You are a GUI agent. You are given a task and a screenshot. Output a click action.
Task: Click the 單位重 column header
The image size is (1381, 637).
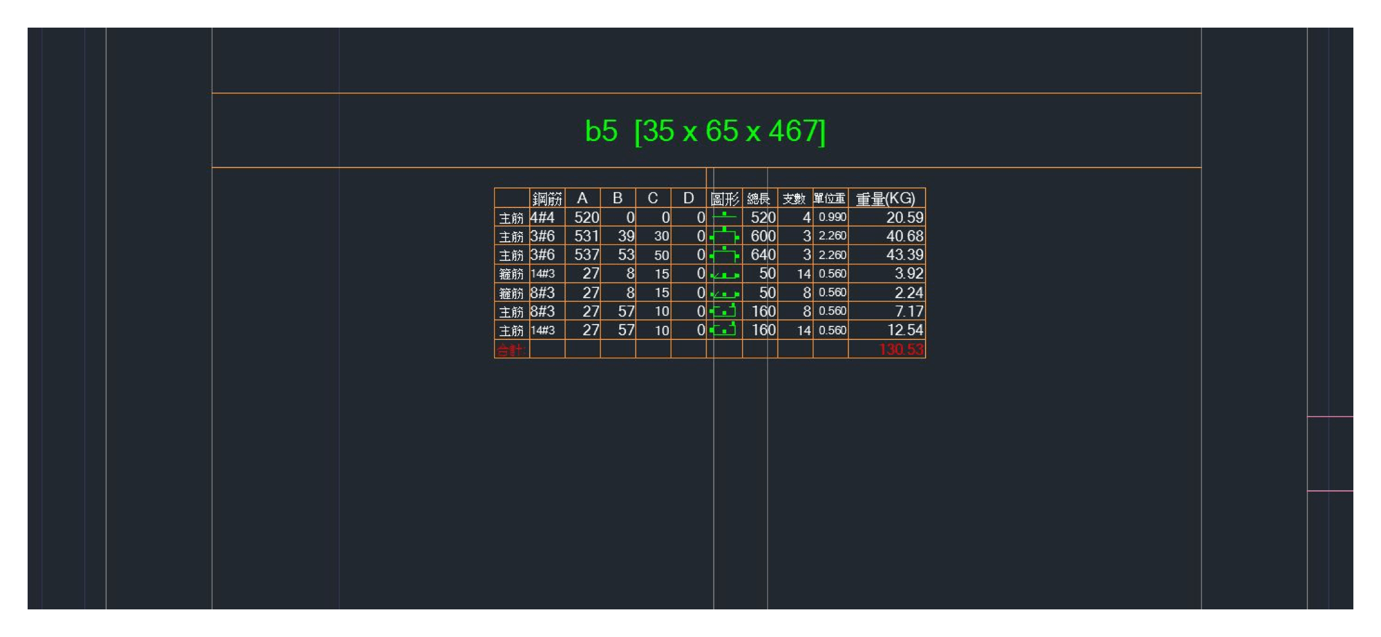point(829,198)
